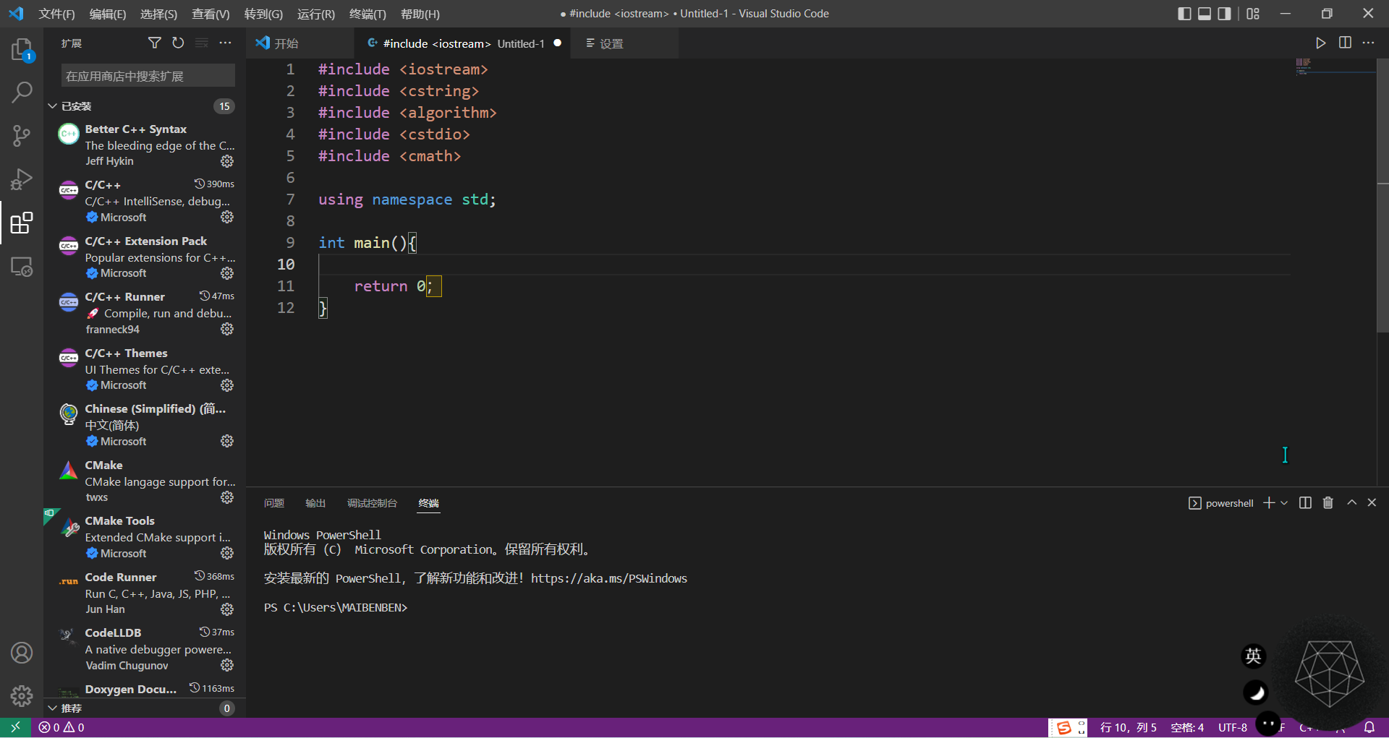This screenshot has width=1389, height=738.
Task: Run the code with the play button
Action: click(x=1321, y=43)
